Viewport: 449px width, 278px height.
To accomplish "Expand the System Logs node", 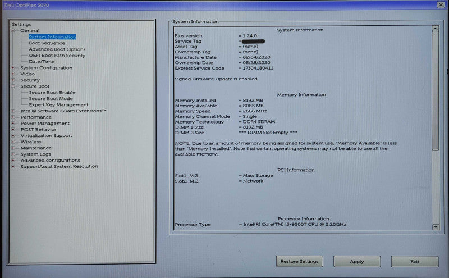I will 13,154.
